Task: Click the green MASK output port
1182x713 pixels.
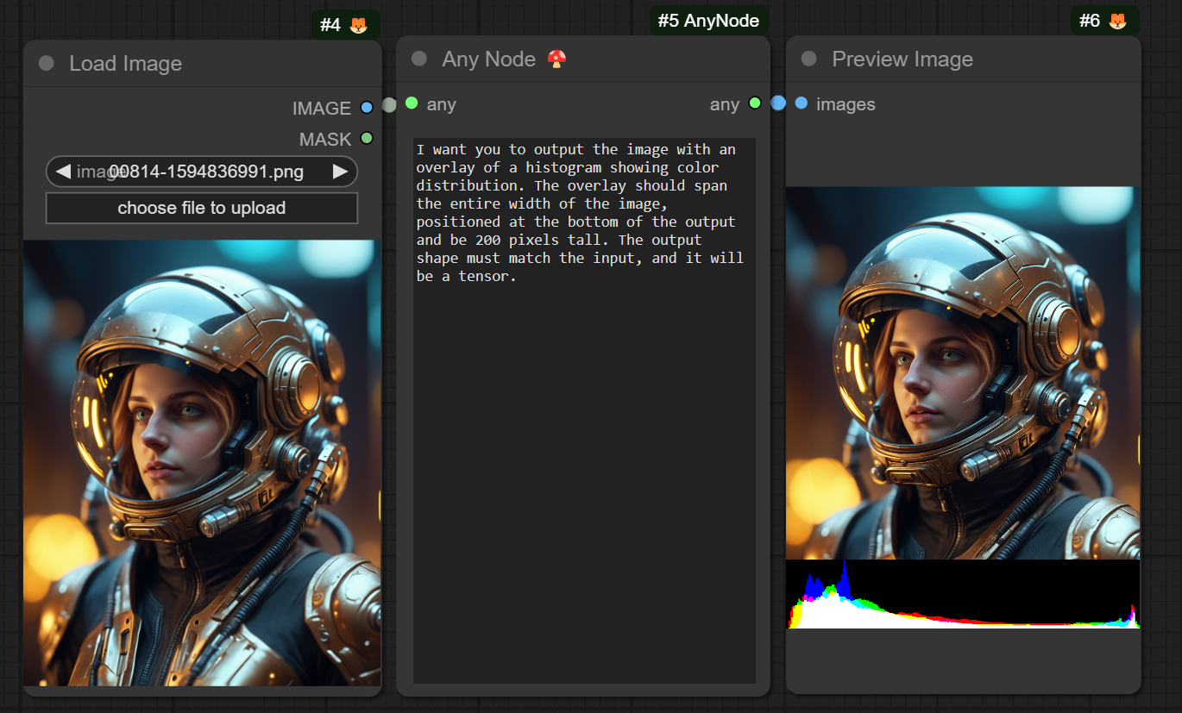Action: point(367,138)
